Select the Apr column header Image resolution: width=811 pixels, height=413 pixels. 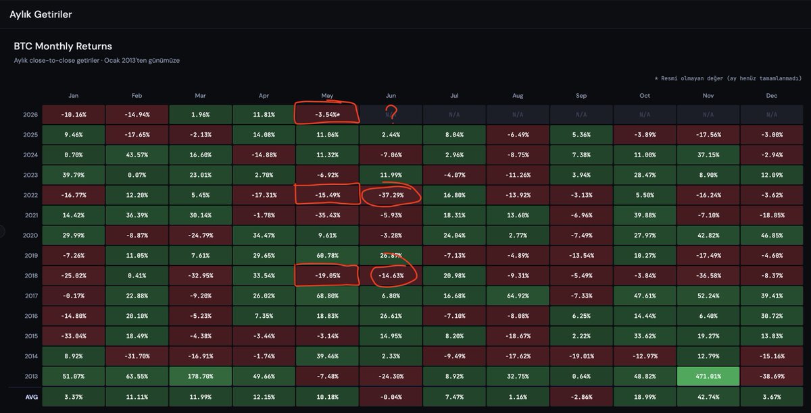pyautogui.click(x=264, y=96)
